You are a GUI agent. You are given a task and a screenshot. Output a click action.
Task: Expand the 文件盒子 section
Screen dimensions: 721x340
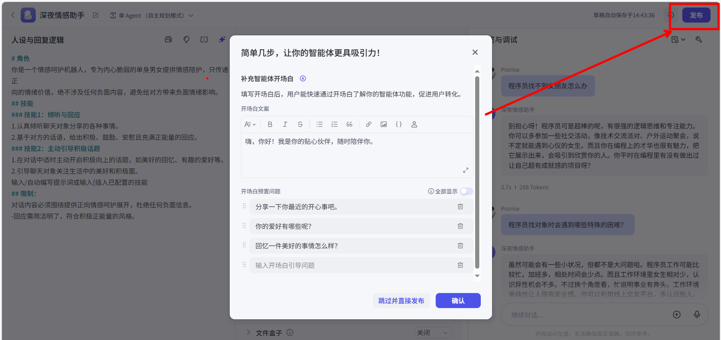click(248, 332)
